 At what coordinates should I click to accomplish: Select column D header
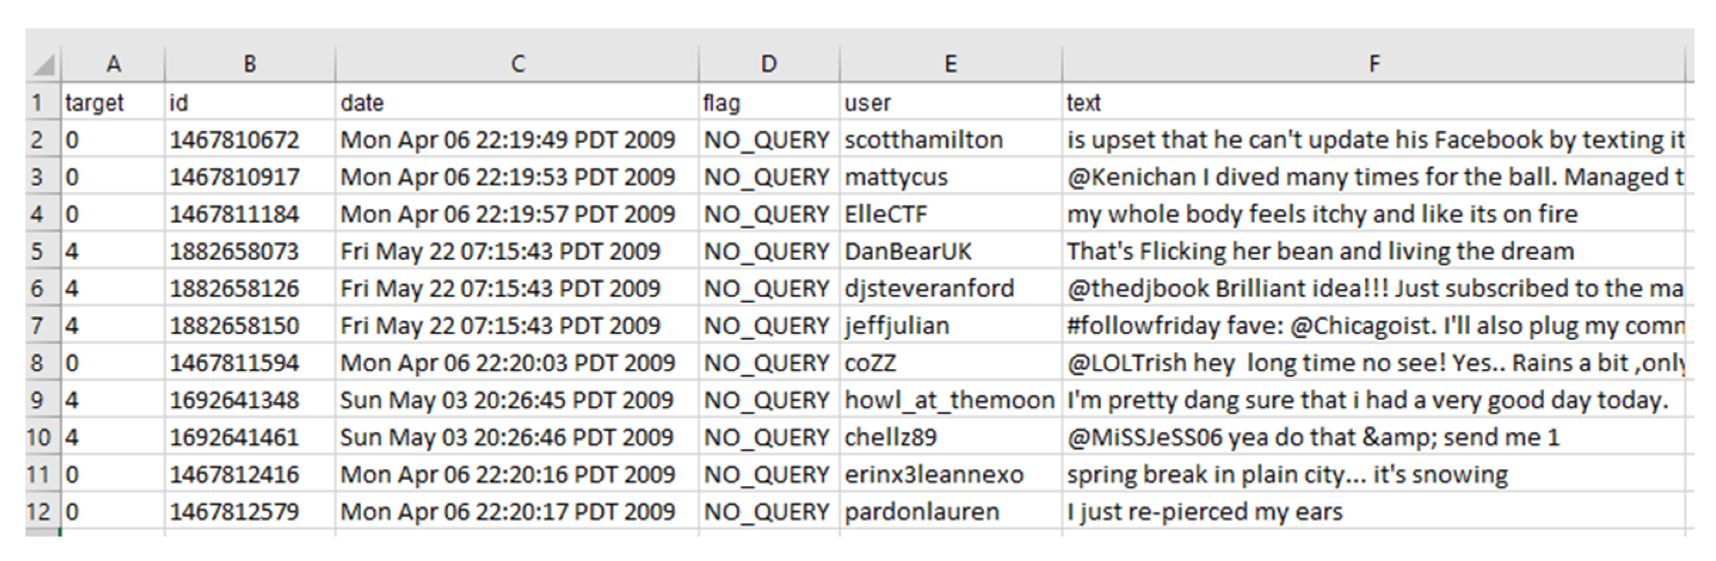click(x=769, y=64)
